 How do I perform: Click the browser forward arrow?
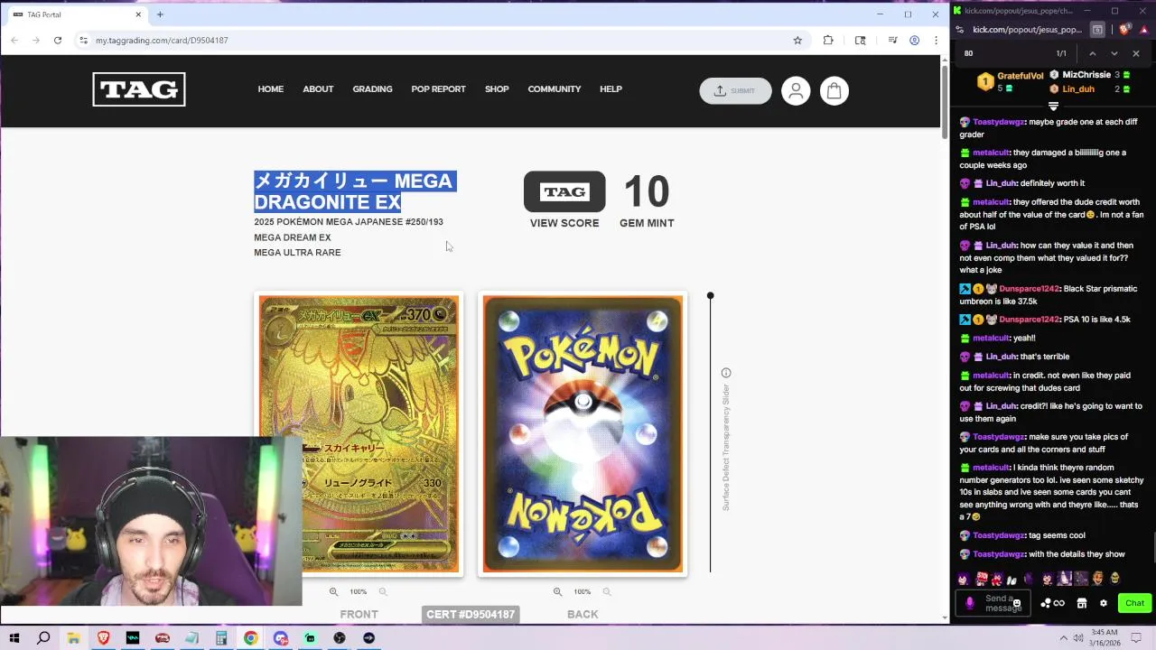tap(36, 40)
